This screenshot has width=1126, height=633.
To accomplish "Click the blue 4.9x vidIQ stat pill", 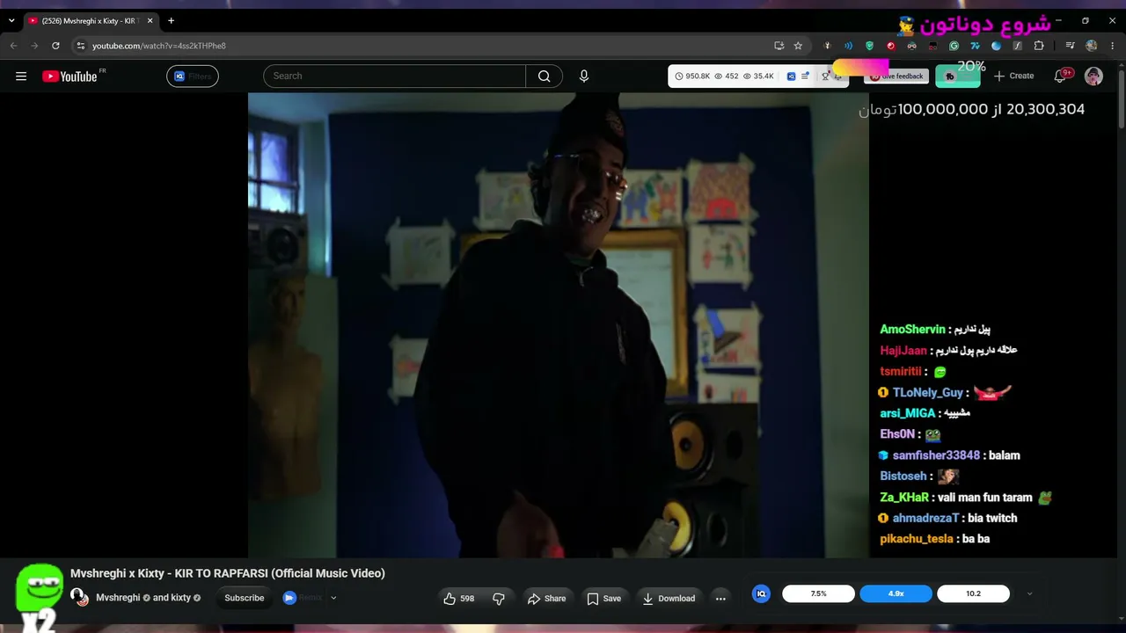I will click(896, 594).
